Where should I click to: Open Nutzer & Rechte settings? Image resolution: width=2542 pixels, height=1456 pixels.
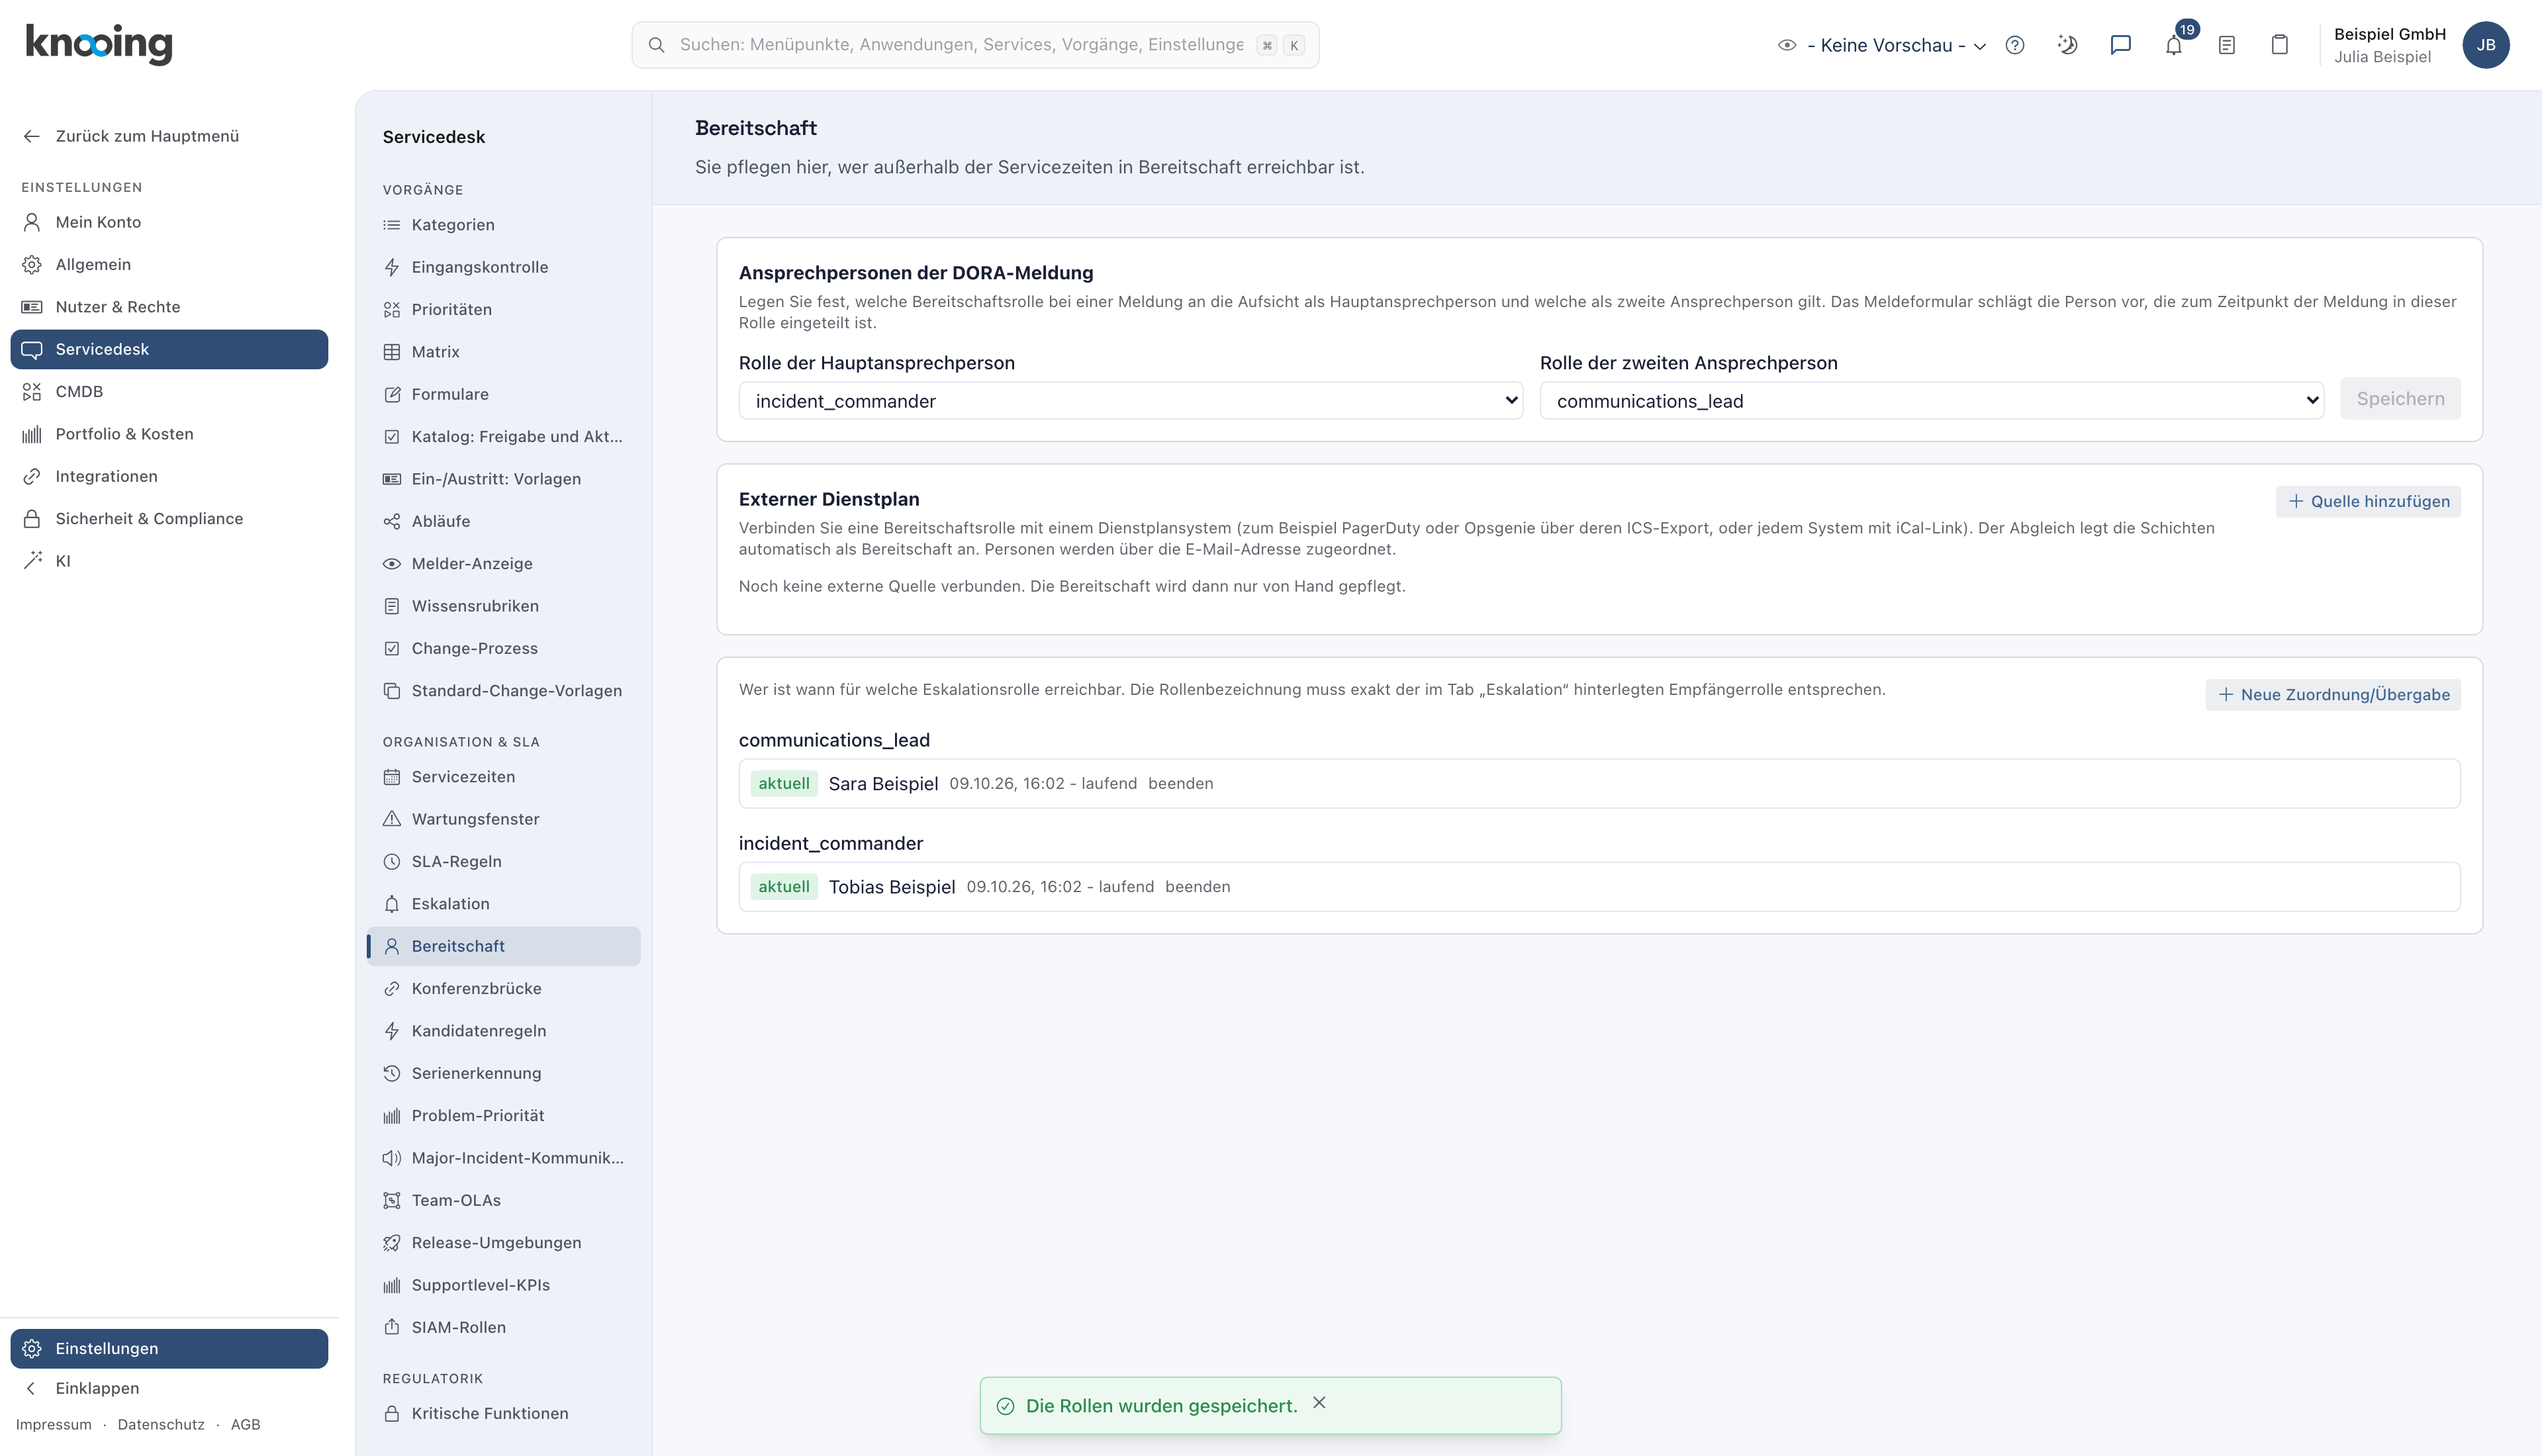[169, 307]
